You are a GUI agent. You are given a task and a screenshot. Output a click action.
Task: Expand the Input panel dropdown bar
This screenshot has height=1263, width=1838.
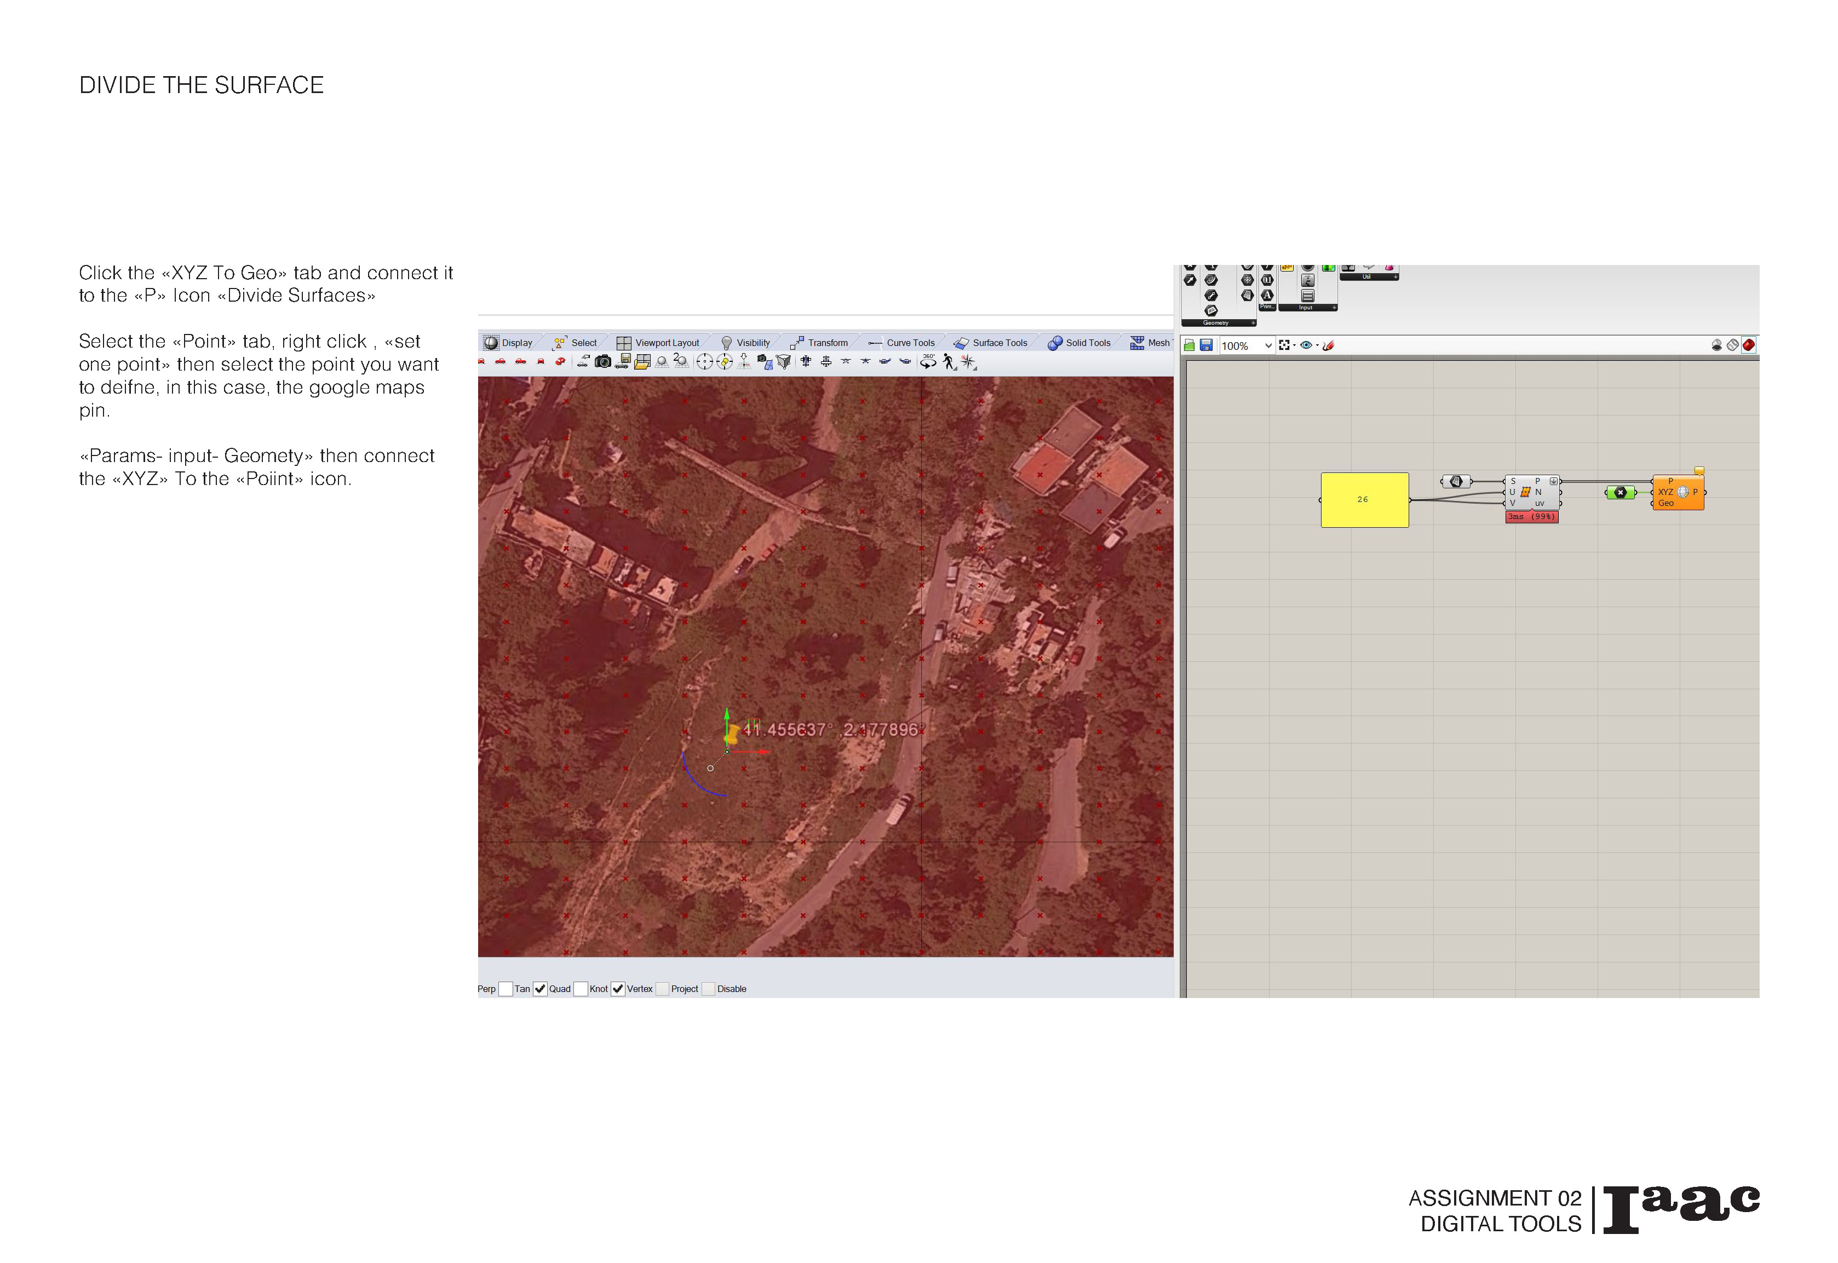(x=1307, y=308)
